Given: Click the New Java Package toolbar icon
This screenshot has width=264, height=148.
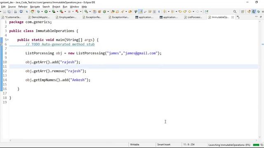Looking at the screenshot, I should click(x=99, y=12).
